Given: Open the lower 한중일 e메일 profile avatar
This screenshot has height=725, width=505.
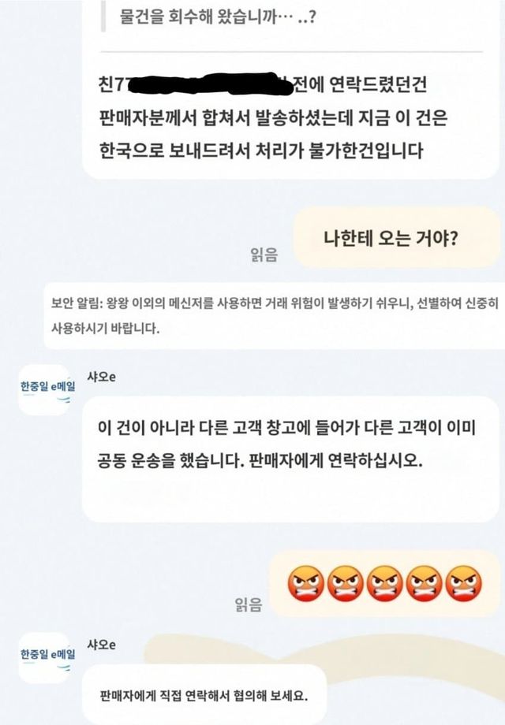Looking at the screenshot, I should [x=45, y=657].
